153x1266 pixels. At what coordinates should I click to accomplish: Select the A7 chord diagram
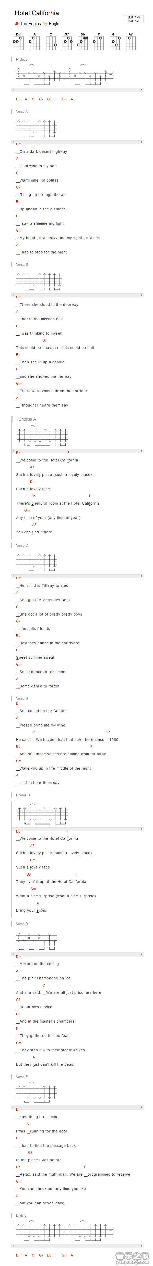(x=131, y=42)
